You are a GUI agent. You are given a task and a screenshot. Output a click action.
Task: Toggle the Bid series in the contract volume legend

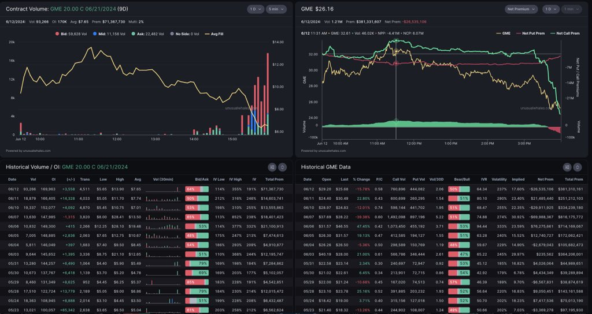tap(71, 34)
